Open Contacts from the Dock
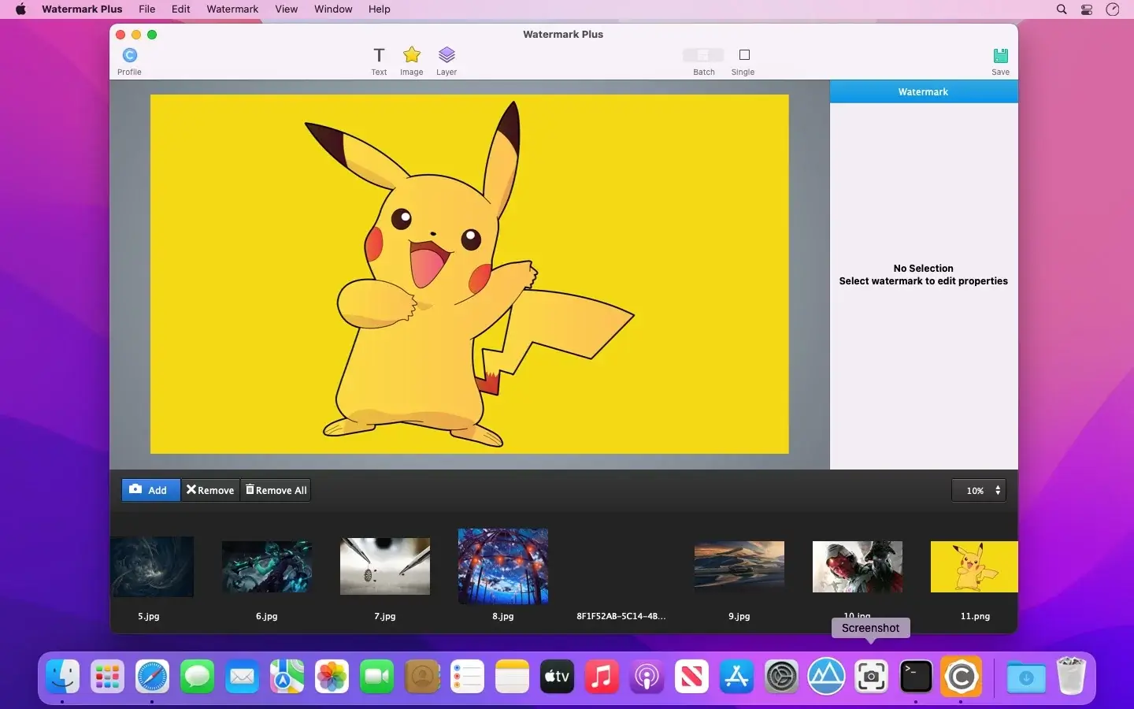 pyautogui.click(x=422, y=677)
